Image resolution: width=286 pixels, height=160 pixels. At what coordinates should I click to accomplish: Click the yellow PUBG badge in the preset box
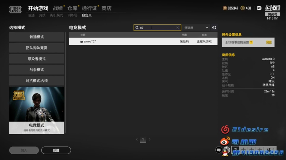click(x=269, y=42)
